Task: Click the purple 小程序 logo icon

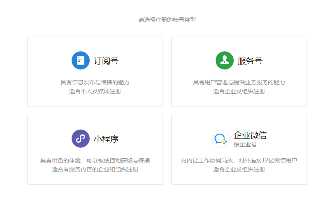Action: pos(81,139)
